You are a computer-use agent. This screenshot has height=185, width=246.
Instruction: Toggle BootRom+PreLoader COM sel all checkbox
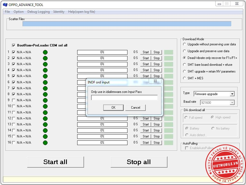pos(14,45)
